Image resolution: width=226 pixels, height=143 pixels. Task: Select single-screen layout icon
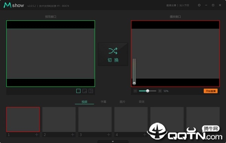[x=78, y=91]
